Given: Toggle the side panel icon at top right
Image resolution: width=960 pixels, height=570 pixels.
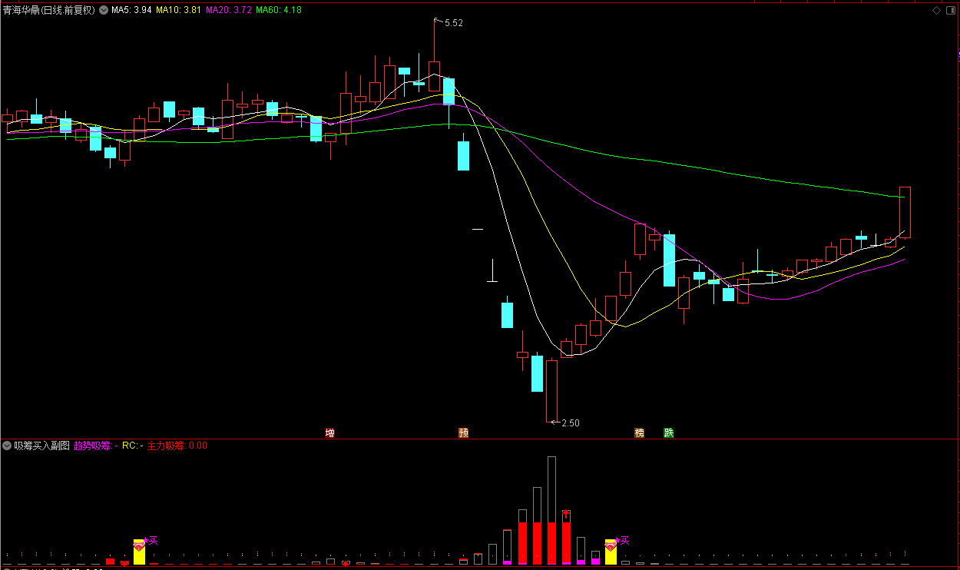Looking at the screenshot, I should coord(951,11).
